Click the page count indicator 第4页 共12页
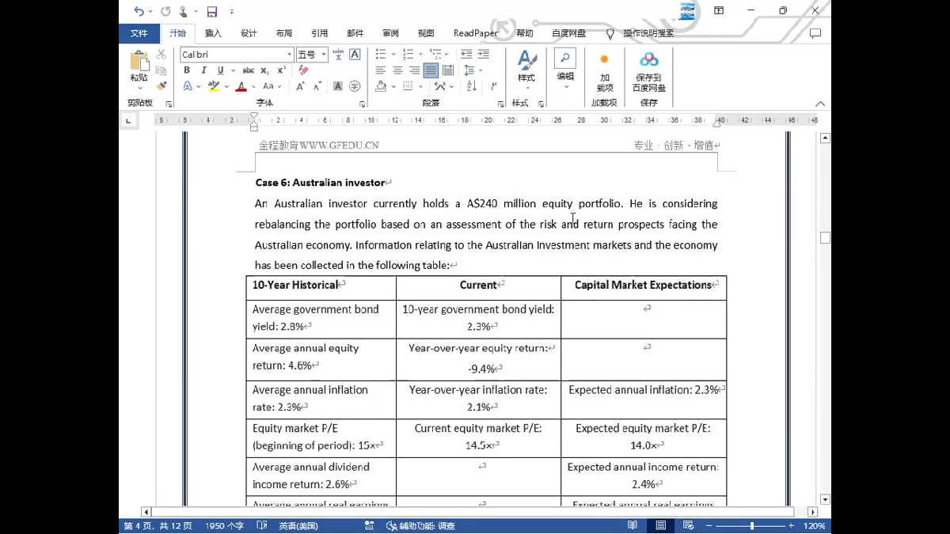Image resolution: width=950 pixels, height=534 pixels. [x=158, y=526]
